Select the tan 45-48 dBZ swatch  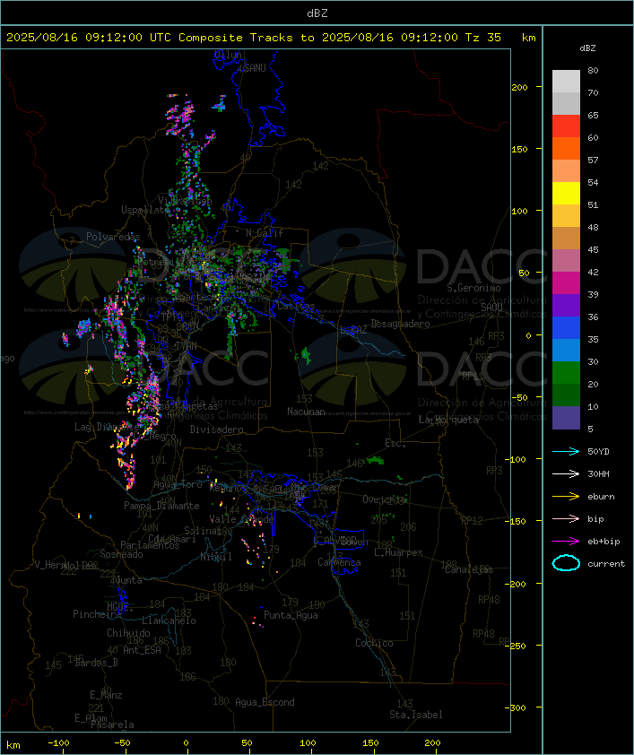point(566,238)
